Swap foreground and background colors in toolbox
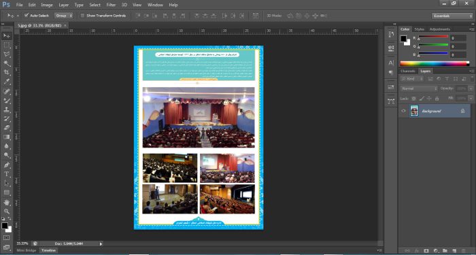476x255 pixels. coord(9,218)
